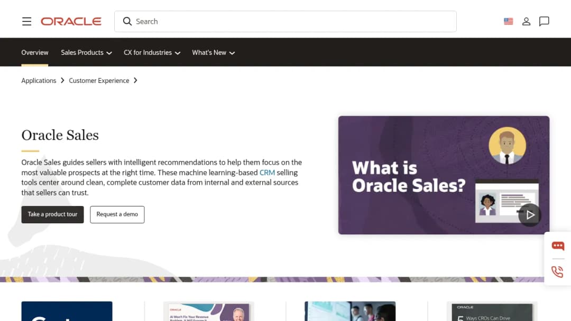
Task: Open the hamburger navigation menu
Action: point(26,22)
